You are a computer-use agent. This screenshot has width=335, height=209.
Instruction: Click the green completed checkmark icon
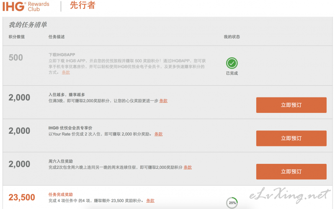click(232, 63)
